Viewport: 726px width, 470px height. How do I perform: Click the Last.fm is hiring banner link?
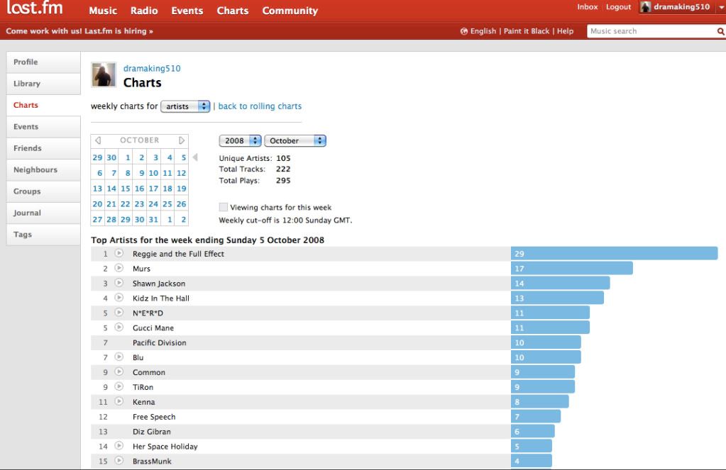coord(79,31)
